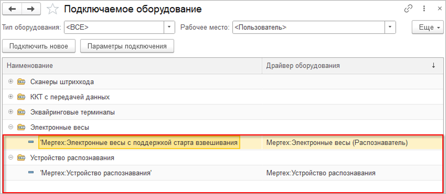
Task: Click the folder icon of Электронные весы
Action: pos(21,127)
